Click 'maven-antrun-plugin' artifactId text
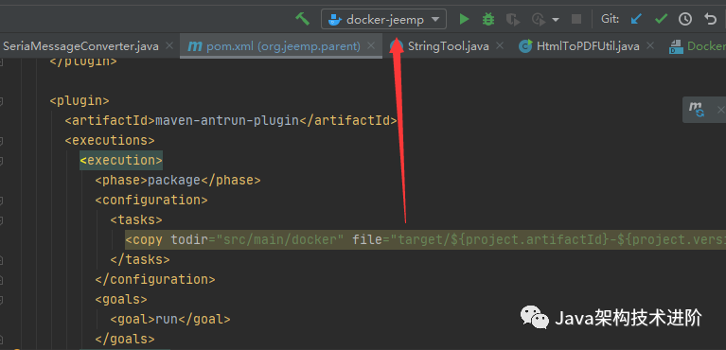The image size is (726, 350). point(227,120)
